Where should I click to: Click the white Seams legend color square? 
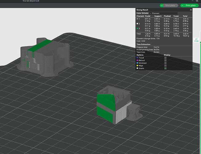[137, 68]
